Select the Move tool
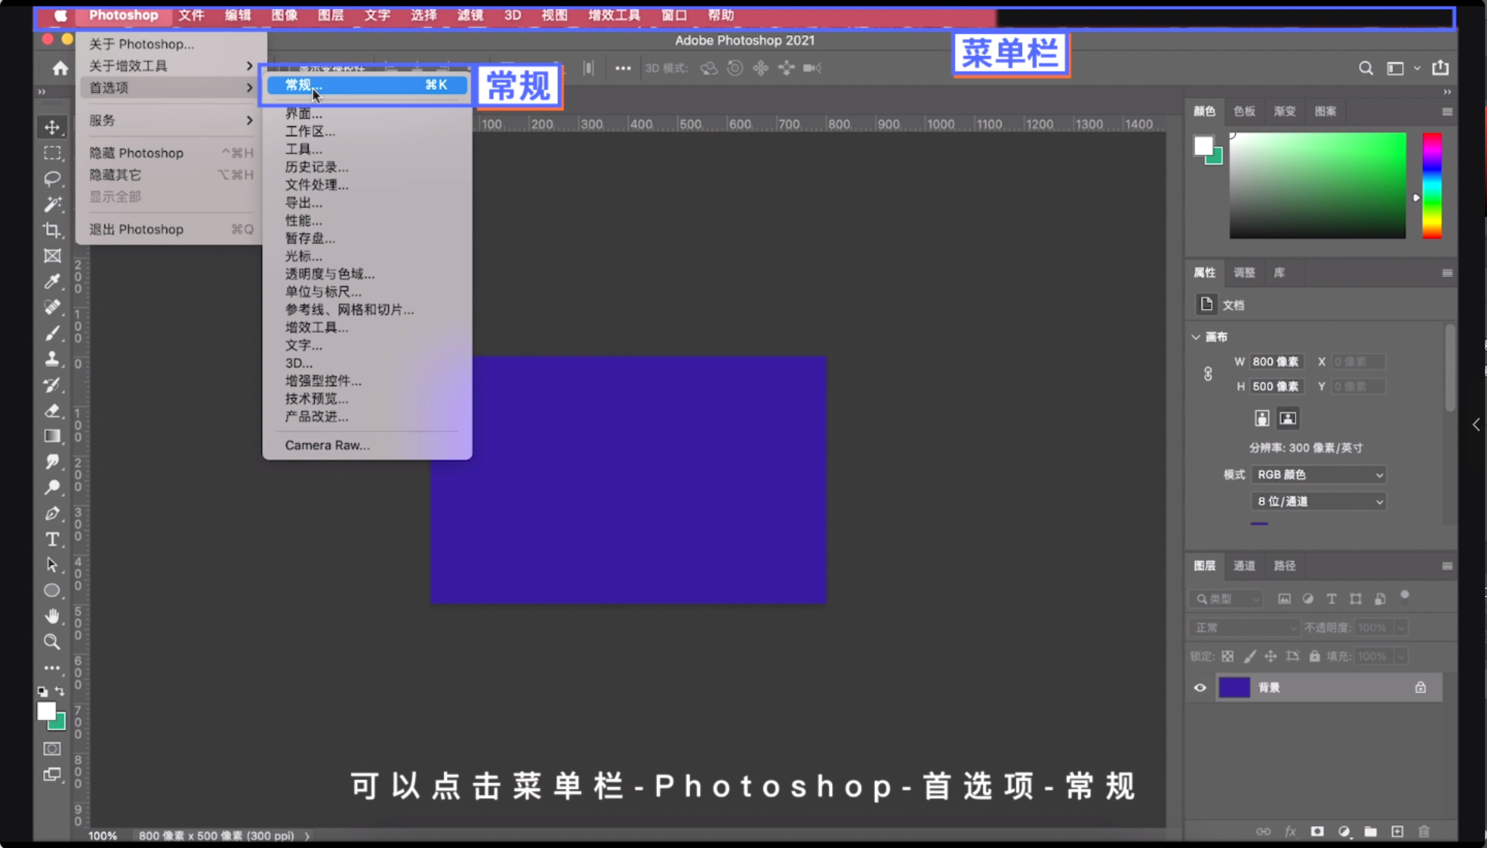This screenshot has height=848, width=1487. (x=52, y=127)
